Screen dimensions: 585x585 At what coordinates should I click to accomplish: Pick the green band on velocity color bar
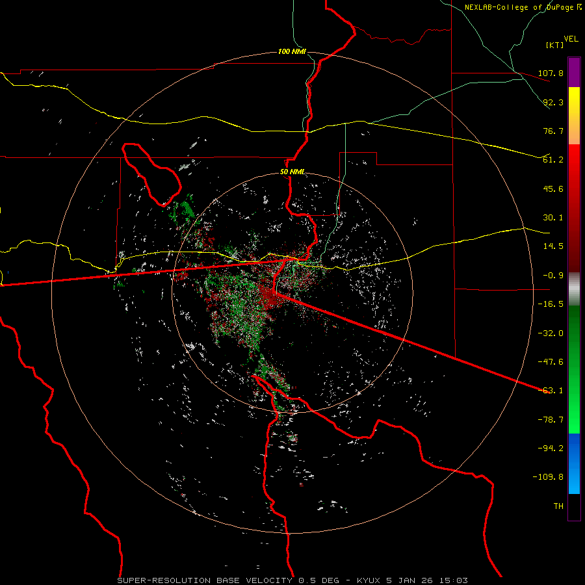pyautogui.click(x=574, y=369)
